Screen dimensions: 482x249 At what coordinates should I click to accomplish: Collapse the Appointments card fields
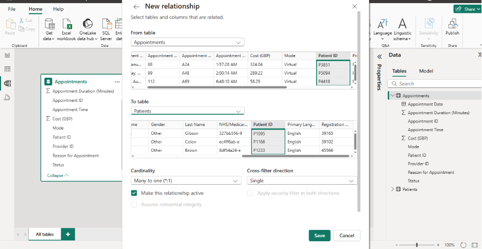(58, 175)
